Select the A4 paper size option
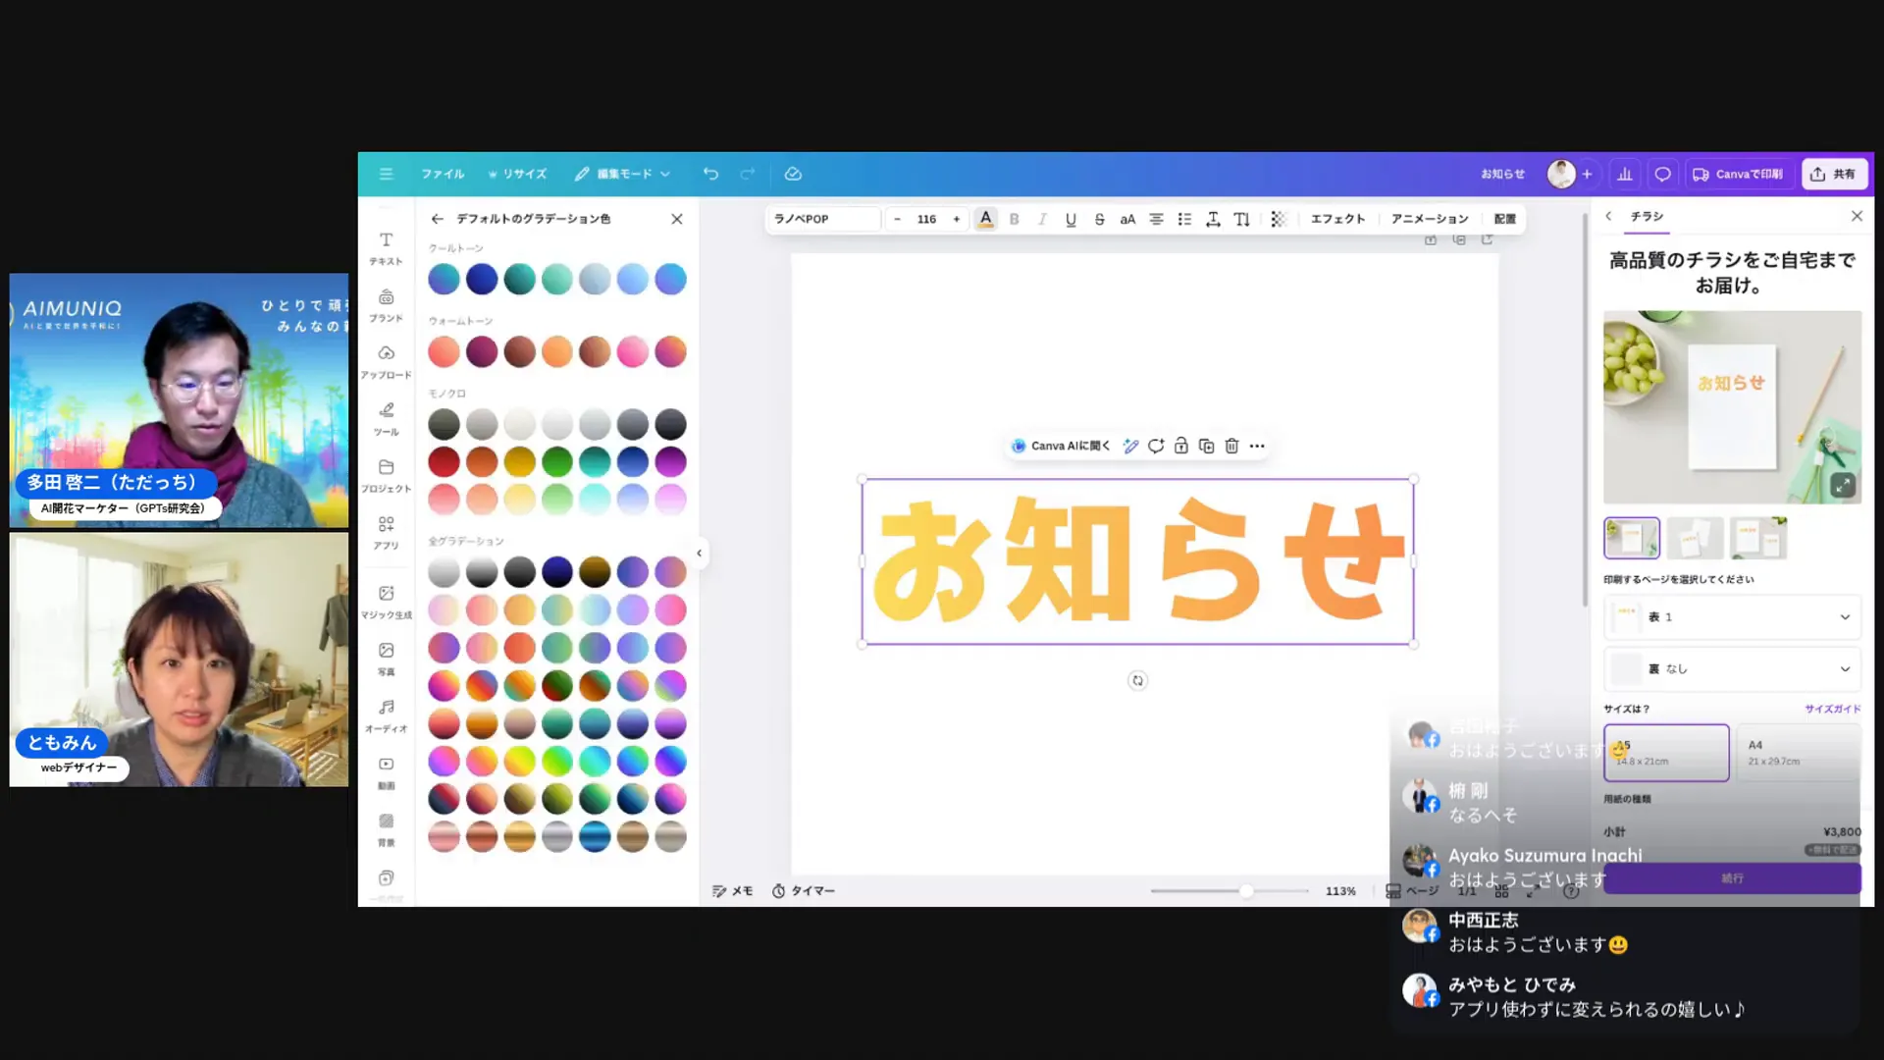The width and height of the screenshot is (1884, 1060). 1799,753
